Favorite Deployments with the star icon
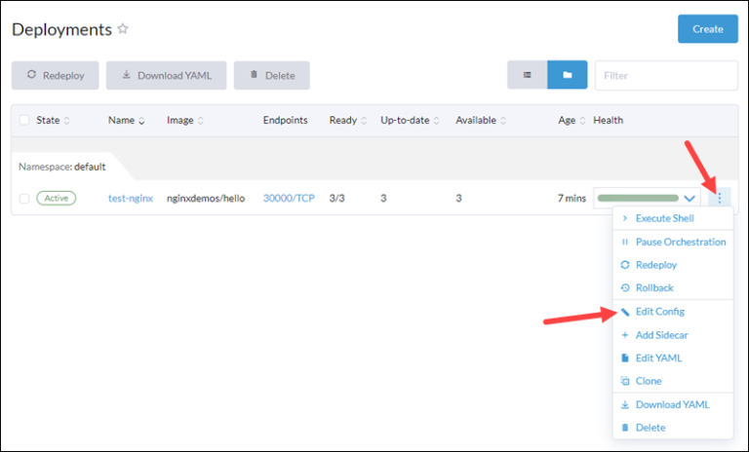Viewport: 749px width, 452px height. (x=123, y=28)
